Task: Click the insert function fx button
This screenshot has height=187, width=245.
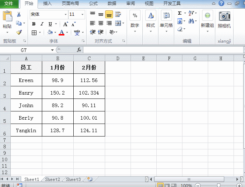Action: [79, 50]
